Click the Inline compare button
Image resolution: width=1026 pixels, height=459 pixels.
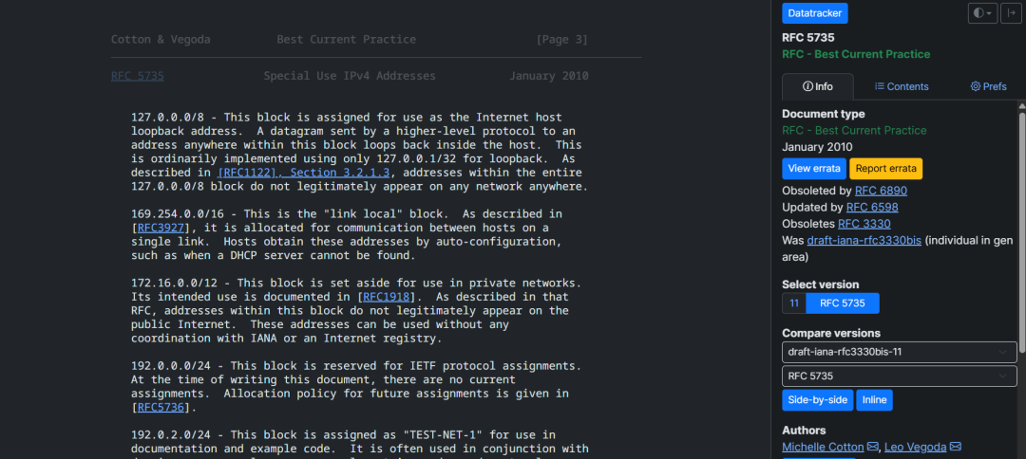(874, 400)
